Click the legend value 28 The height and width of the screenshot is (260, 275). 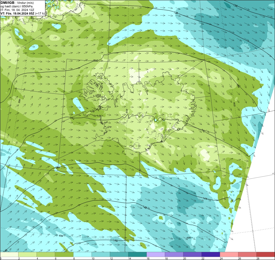coord(258,258)
